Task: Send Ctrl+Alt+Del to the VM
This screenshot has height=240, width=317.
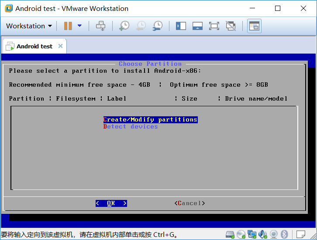Action: click(x=100, y=26)
